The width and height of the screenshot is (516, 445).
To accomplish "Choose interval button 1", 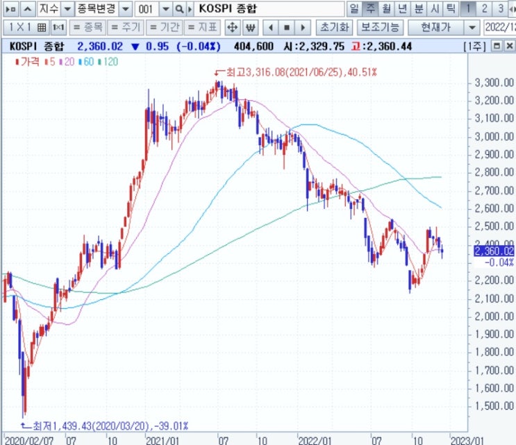I will (x=468, y=9).
